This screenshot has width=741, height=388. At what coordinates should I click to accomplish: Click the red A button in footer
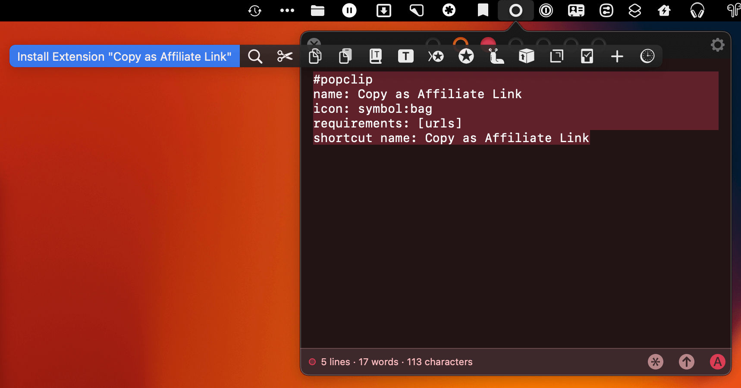coord(717,362)
